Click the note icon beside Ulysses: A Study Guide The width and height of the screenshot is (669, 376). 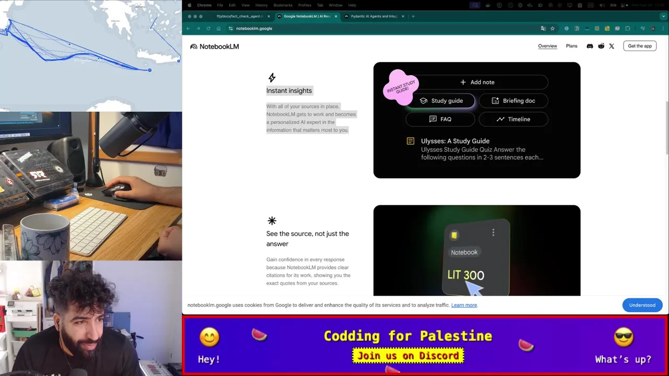[x=410, y=141]
